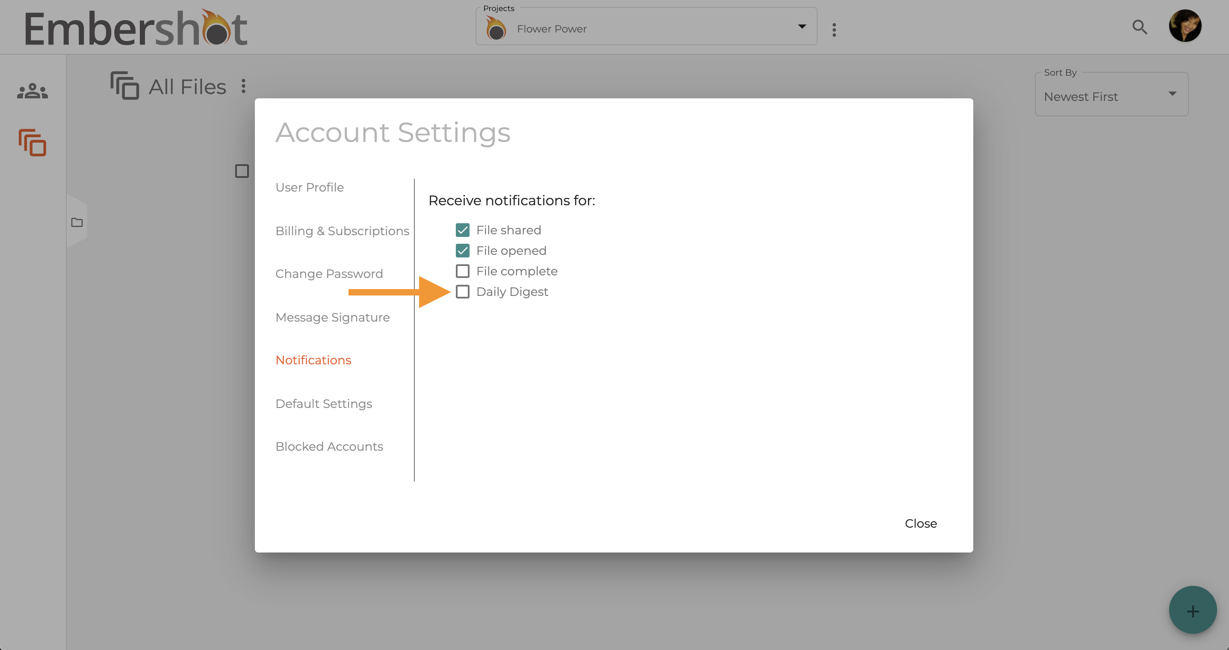The width and height of the screenshot is (1229, 650).
Task: Open Billing & Subscriptions section
Action: (x=342, y=230)
